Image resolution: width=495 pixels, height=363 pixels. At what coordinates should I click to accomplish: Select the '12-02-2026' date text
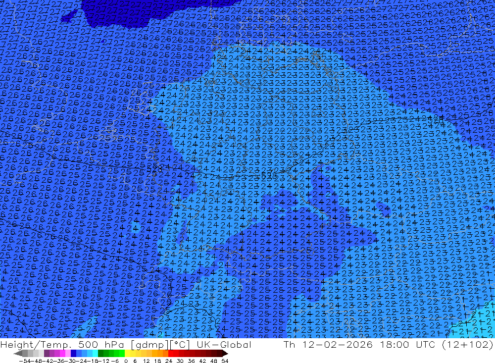[338, 345]
